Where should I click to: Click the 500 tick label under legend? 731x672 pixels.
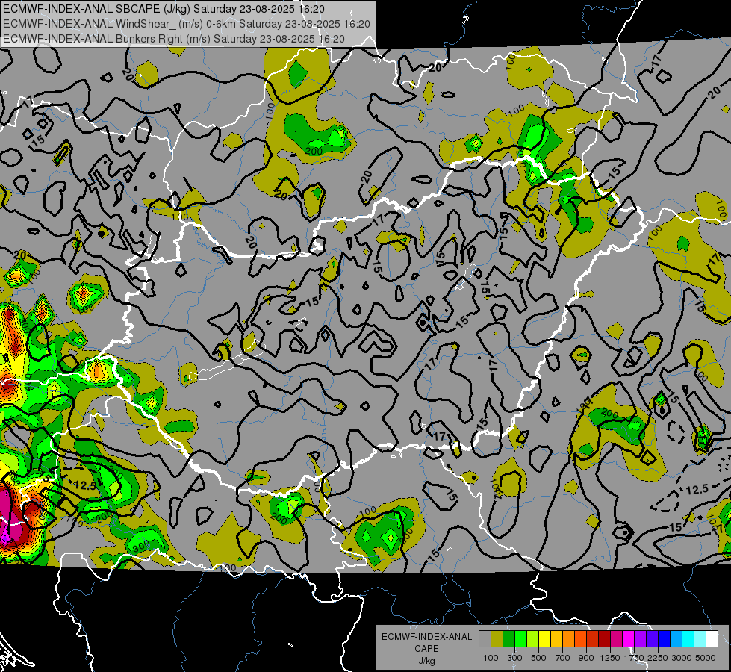click(538, 658)
